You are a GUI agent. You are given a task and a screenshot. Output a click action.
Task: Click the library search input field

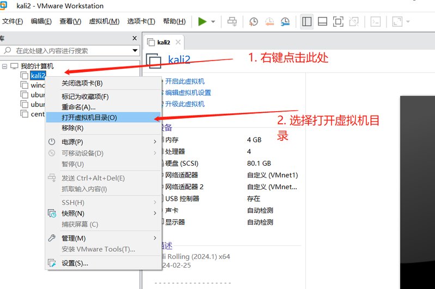tap(71, 51)
